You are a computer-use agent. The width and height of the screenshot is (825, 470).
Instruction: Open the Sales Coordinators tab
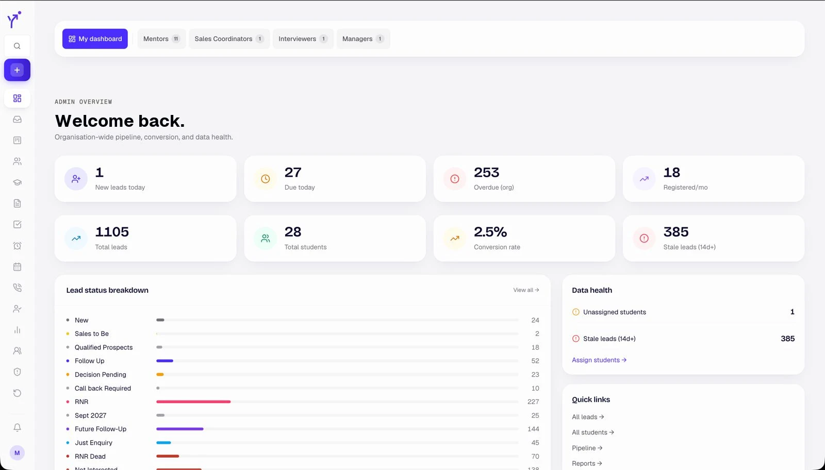(x=229, y=39)
